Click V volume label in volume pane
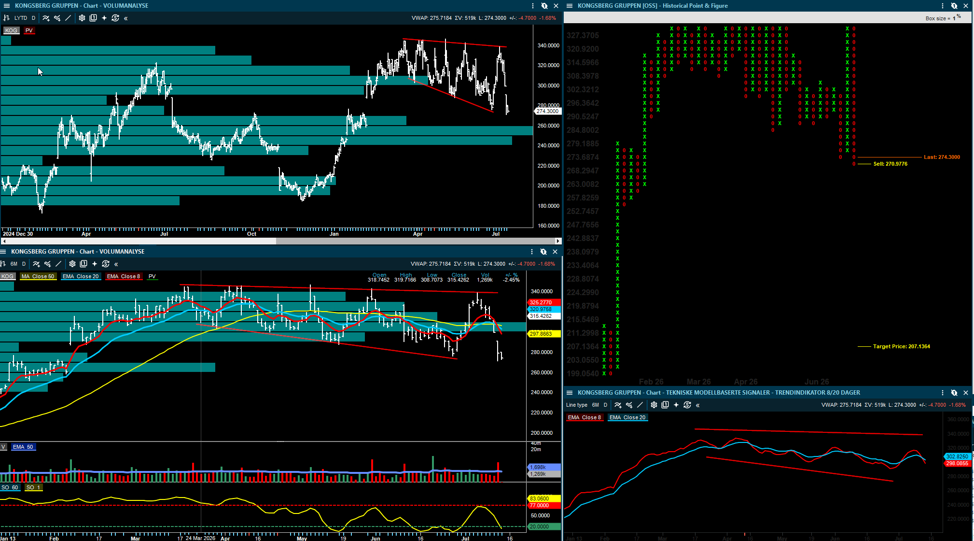 coord(3,447)
